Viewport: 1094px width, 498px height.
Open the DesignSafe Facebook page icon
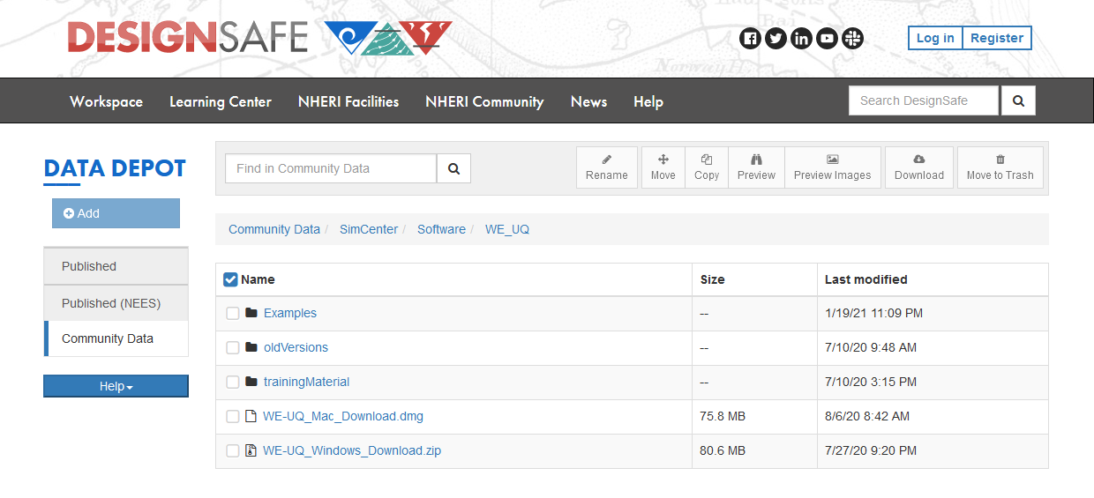(x=750, y=38)
